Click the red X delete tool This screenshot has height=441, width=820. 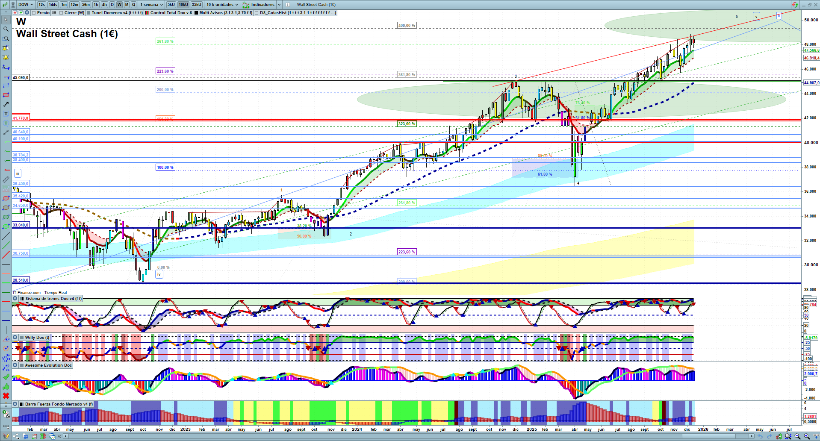(6, 396)
